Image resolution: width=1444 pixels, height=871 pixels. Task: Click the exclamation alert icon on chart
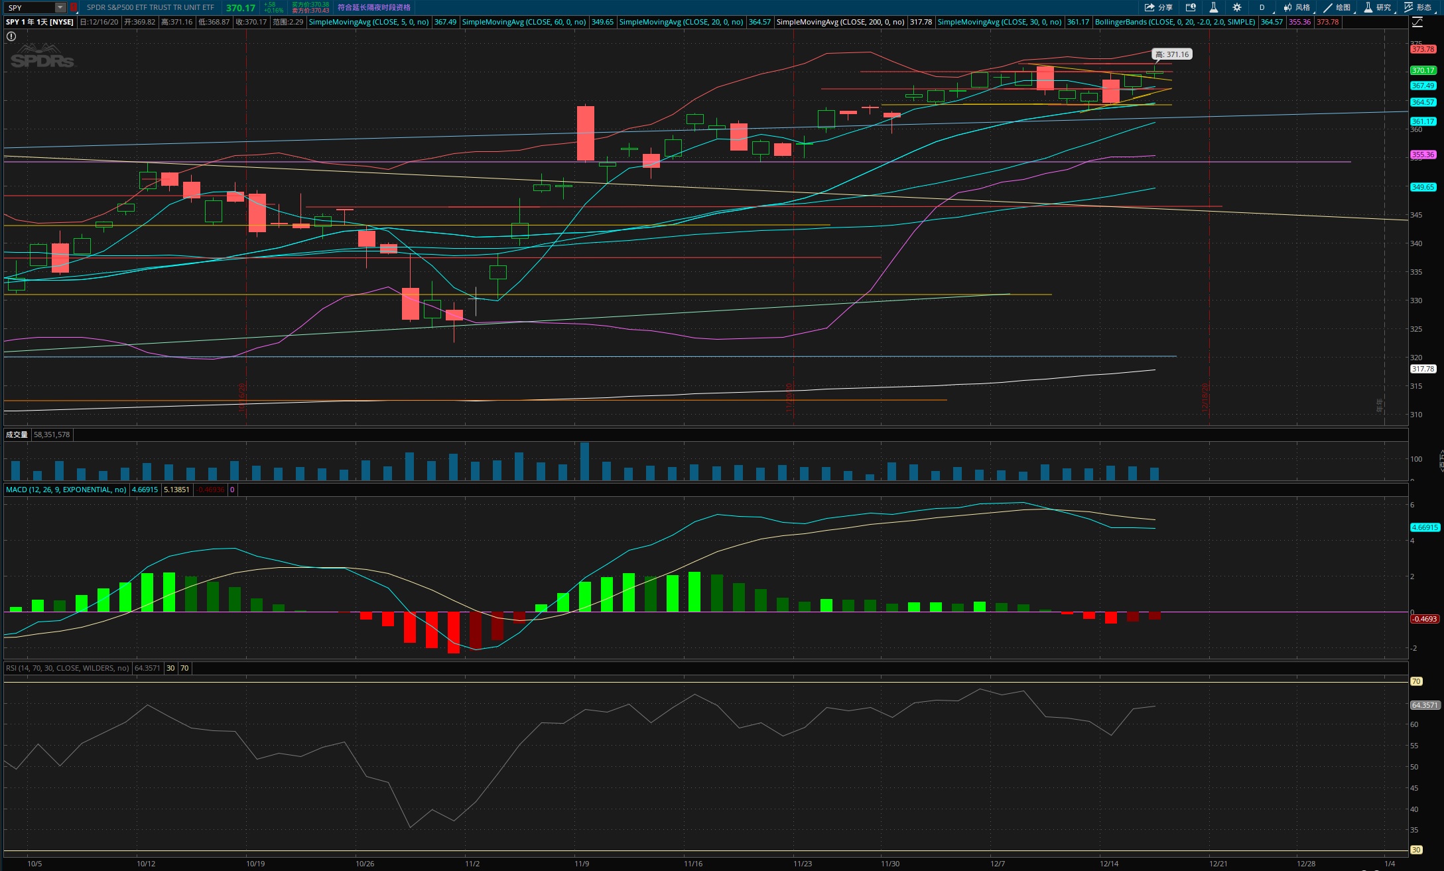click(x=11, y=36)
